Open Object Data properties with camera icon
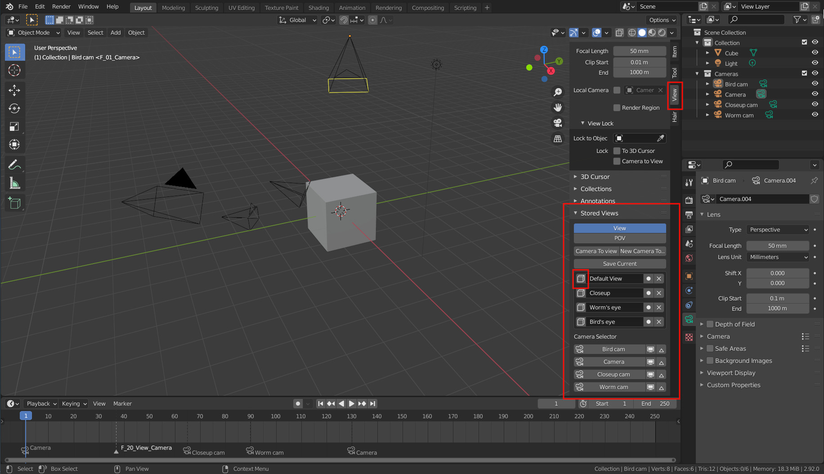 tap(689, 319)
